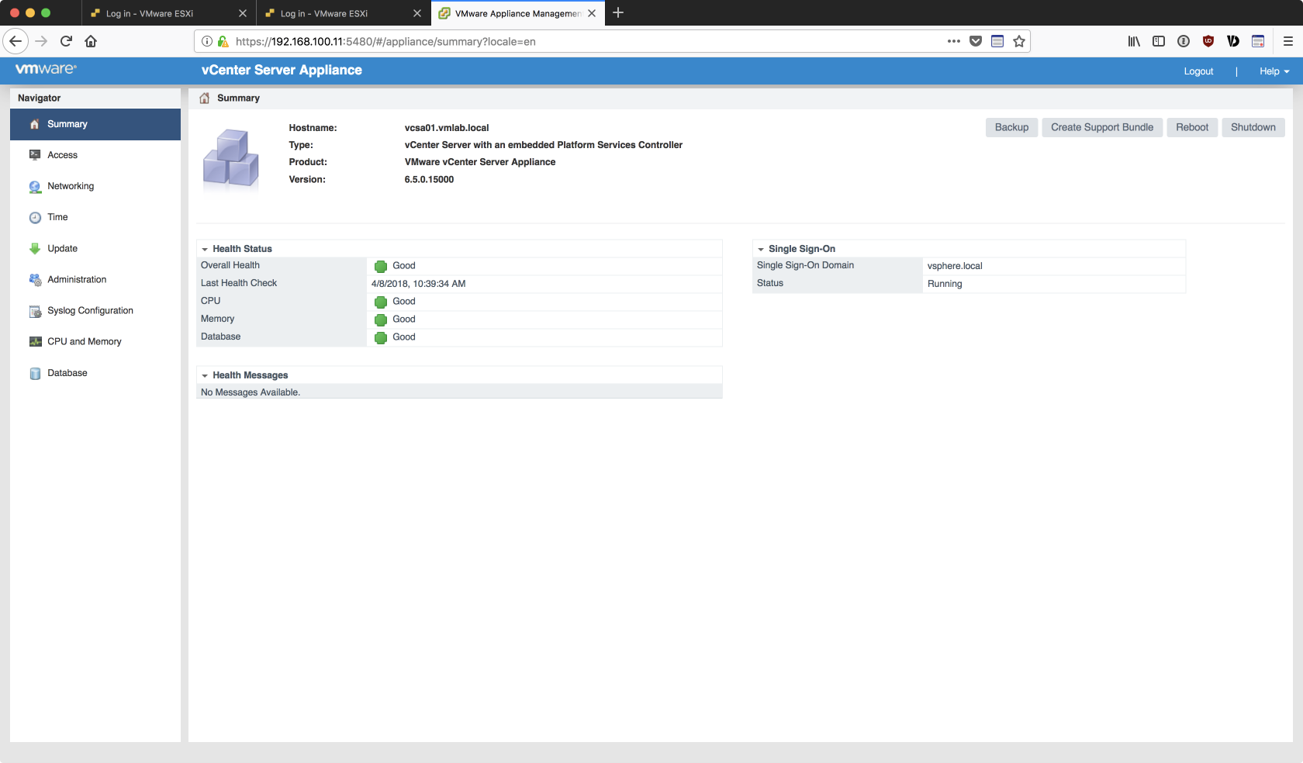Open the Help dropdown menu
The width and height of the screenshot is (1303, 763).
tap(1274, 71)
